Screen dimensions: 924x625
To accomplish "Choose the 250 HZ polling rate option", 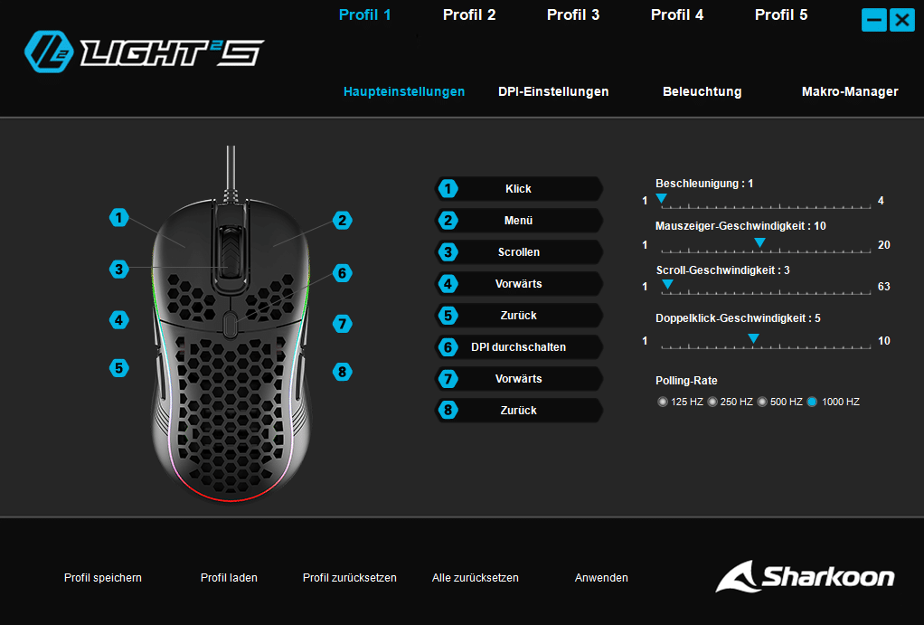I will coord(712,402).
